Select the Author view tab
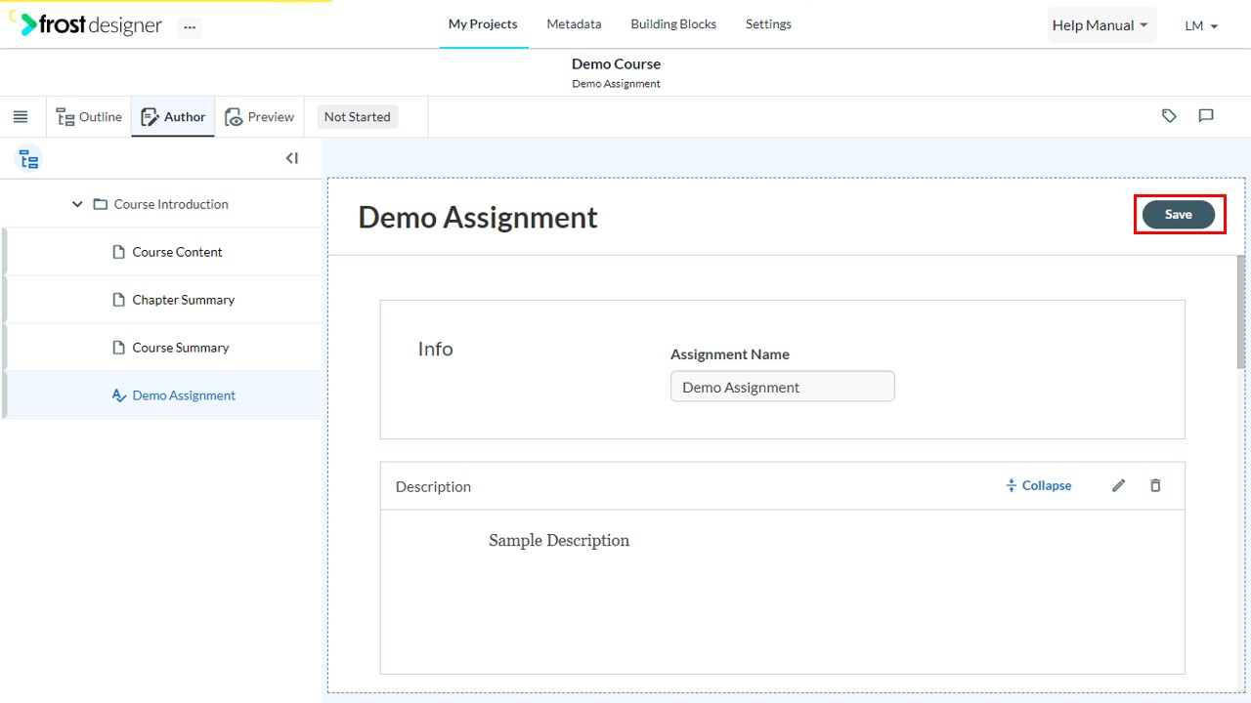 [x=173, y=117]
